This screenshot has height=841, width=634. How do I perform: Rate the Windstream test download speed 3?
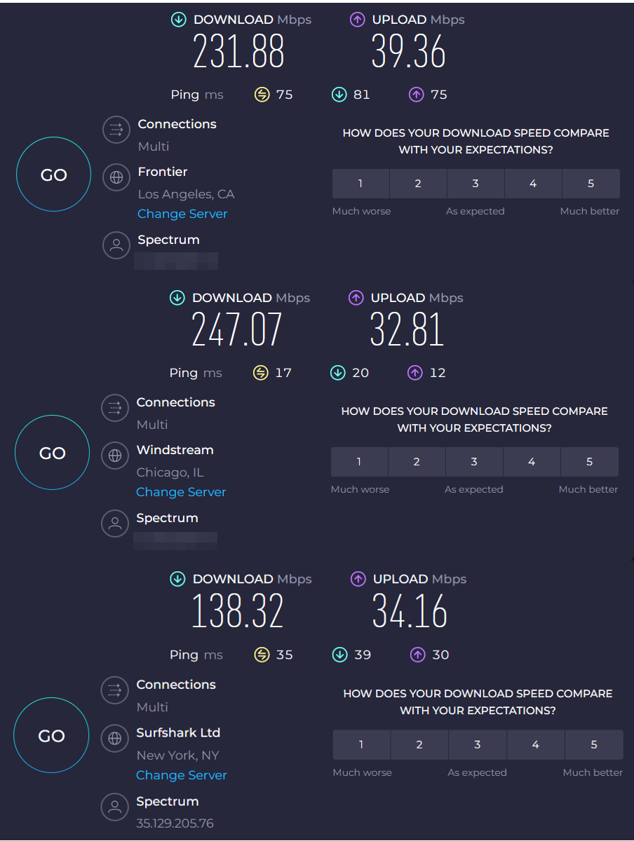(474, 462)
